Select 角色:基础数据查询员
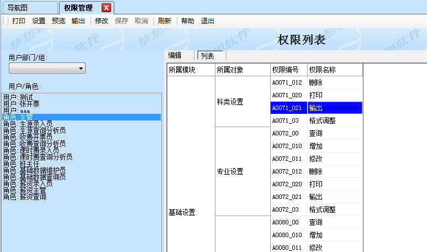 pyautogui.click(x=81, y=177)
